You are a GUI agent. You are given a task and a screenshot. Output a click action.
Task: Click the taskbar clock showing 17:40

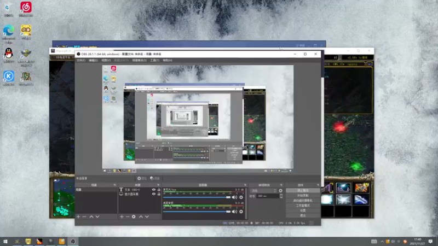click(x=417, y=242)
